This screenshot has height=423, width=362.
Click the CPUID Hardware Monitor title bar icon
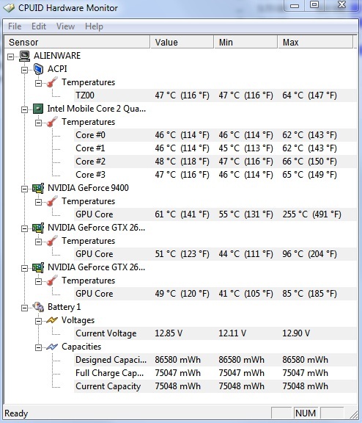point(9,8)
